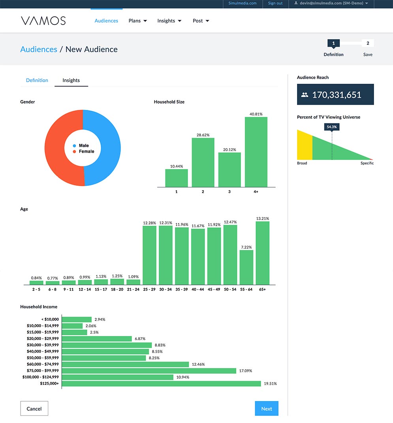The width and height of the screenshot is (393, 423).
Task: Click the Cancel button
Action: [x=34, y=408]
